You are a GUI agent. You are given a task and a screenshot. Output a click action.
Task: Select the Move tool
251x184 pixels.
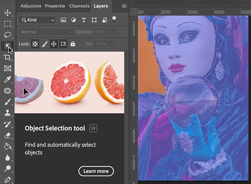coord(8,13)
